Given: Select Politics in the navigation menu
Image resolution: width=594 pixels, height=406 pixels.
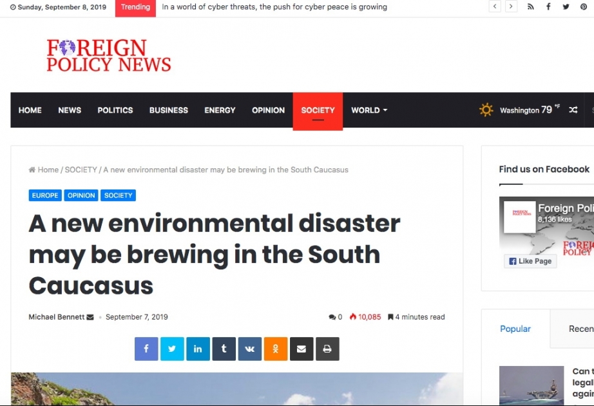Looking at the screenshot, I should 115,110.
